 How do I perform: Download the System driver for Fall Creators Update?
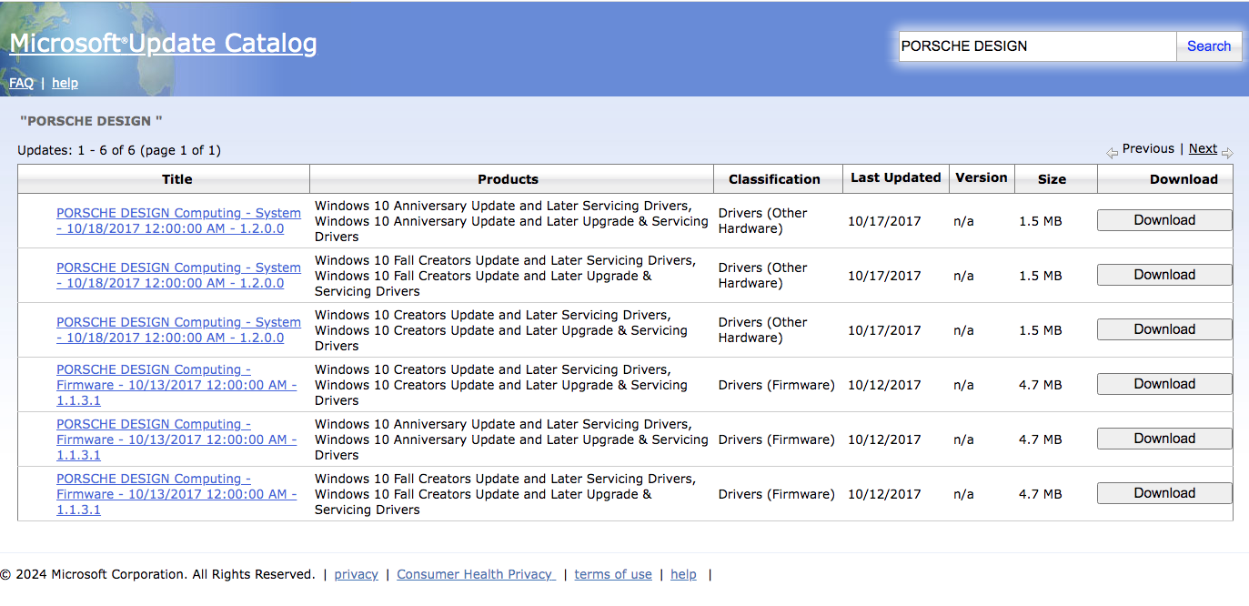click(1164, 275)
